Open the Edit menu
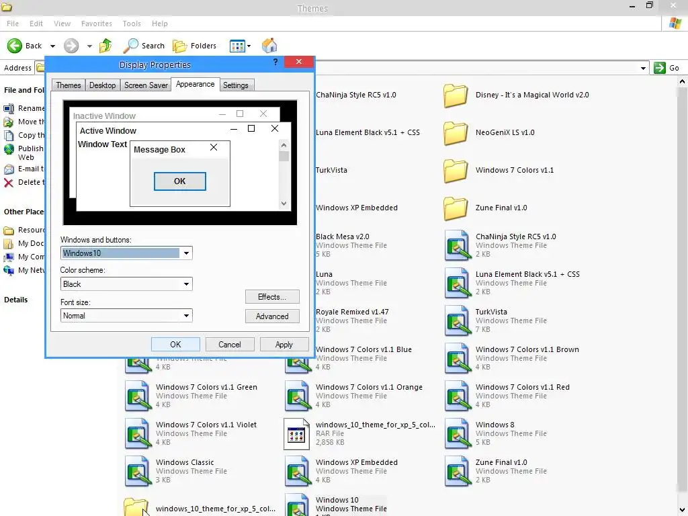Viewport: 688px width, 516px height. (x=36, y=24)
